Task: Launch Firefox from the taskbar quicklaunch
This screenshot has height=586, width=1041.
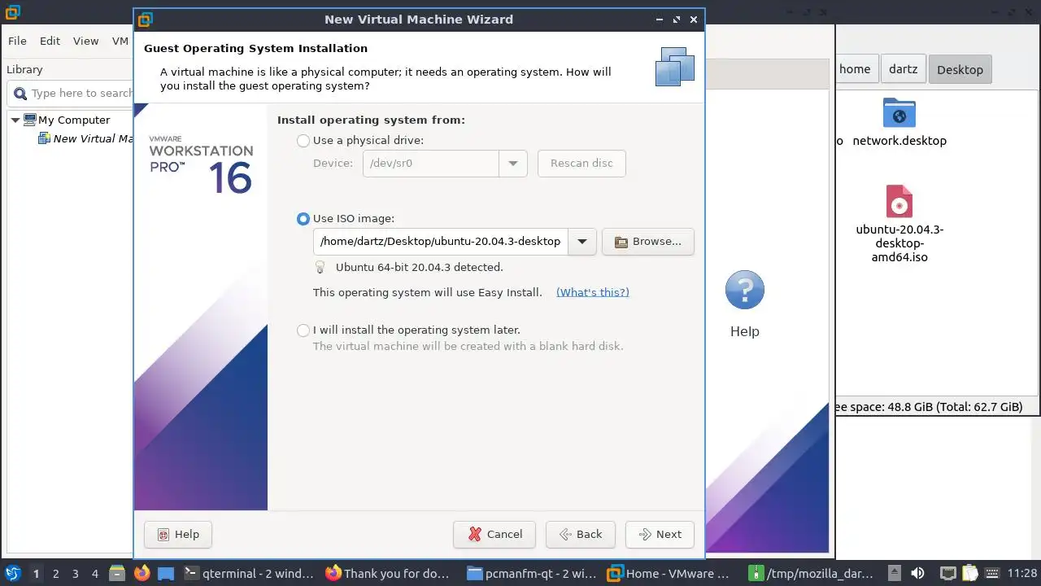Action: click(x=142, y=573)
